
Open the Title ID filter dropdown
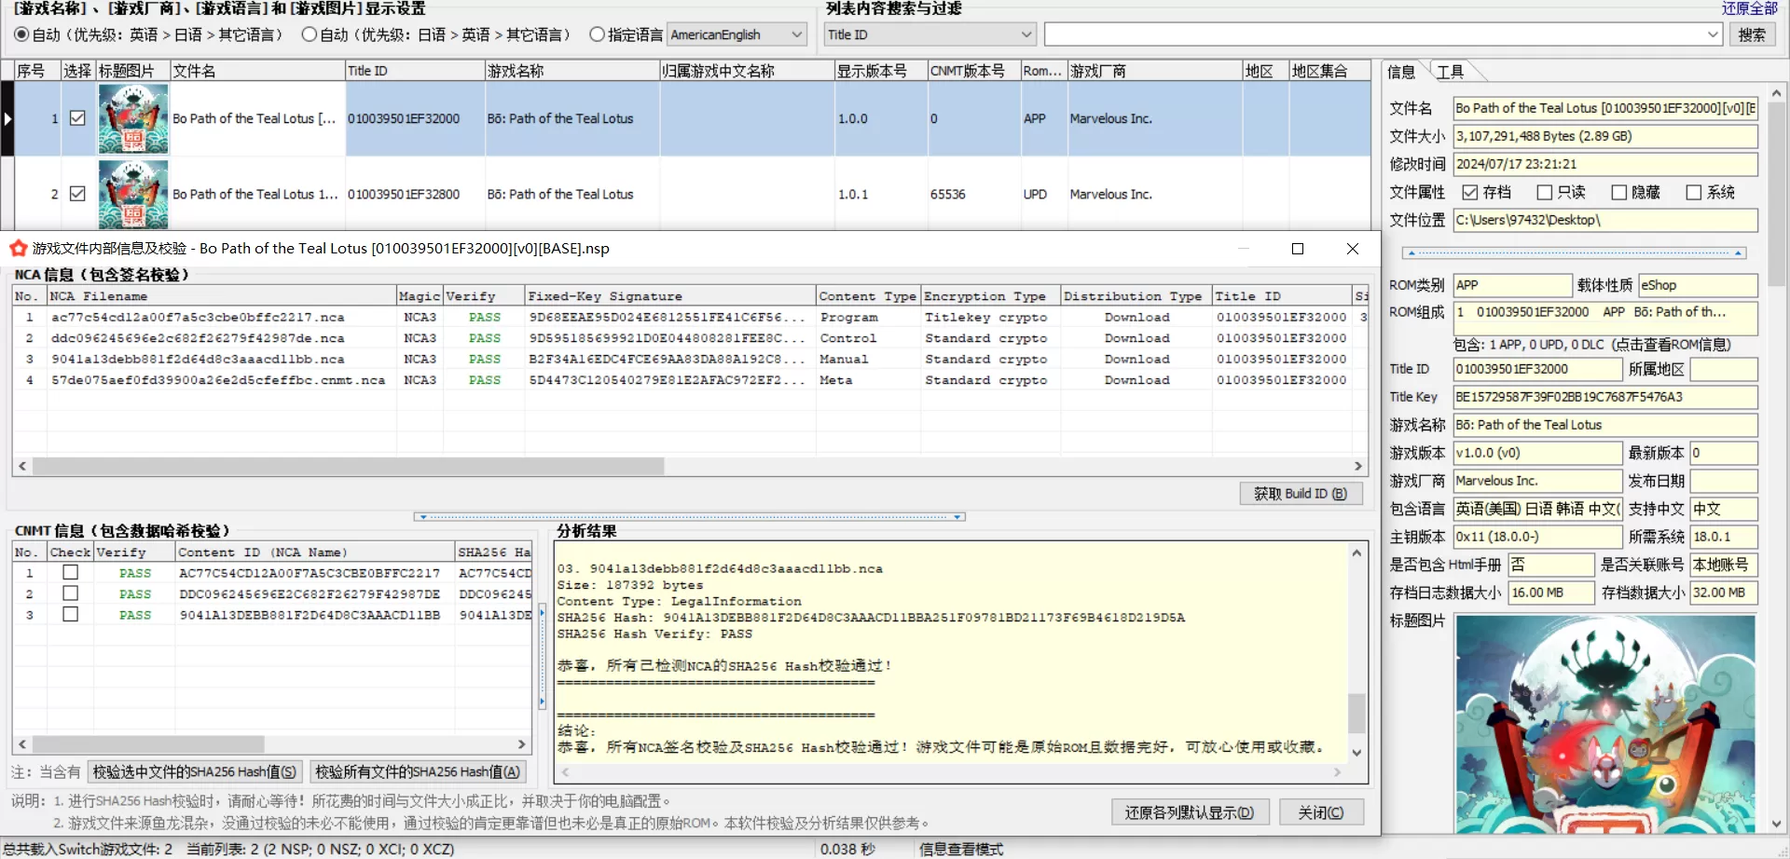(1026, 34)
